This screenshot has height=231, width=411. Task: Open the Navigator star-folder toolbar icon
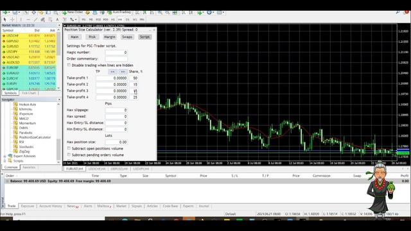(41, 12)
